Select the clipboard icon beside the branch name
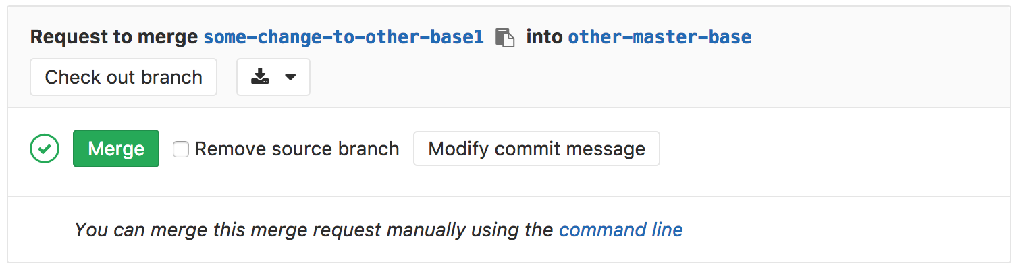The image size is (1018, 266). click(x=505, y=37)
